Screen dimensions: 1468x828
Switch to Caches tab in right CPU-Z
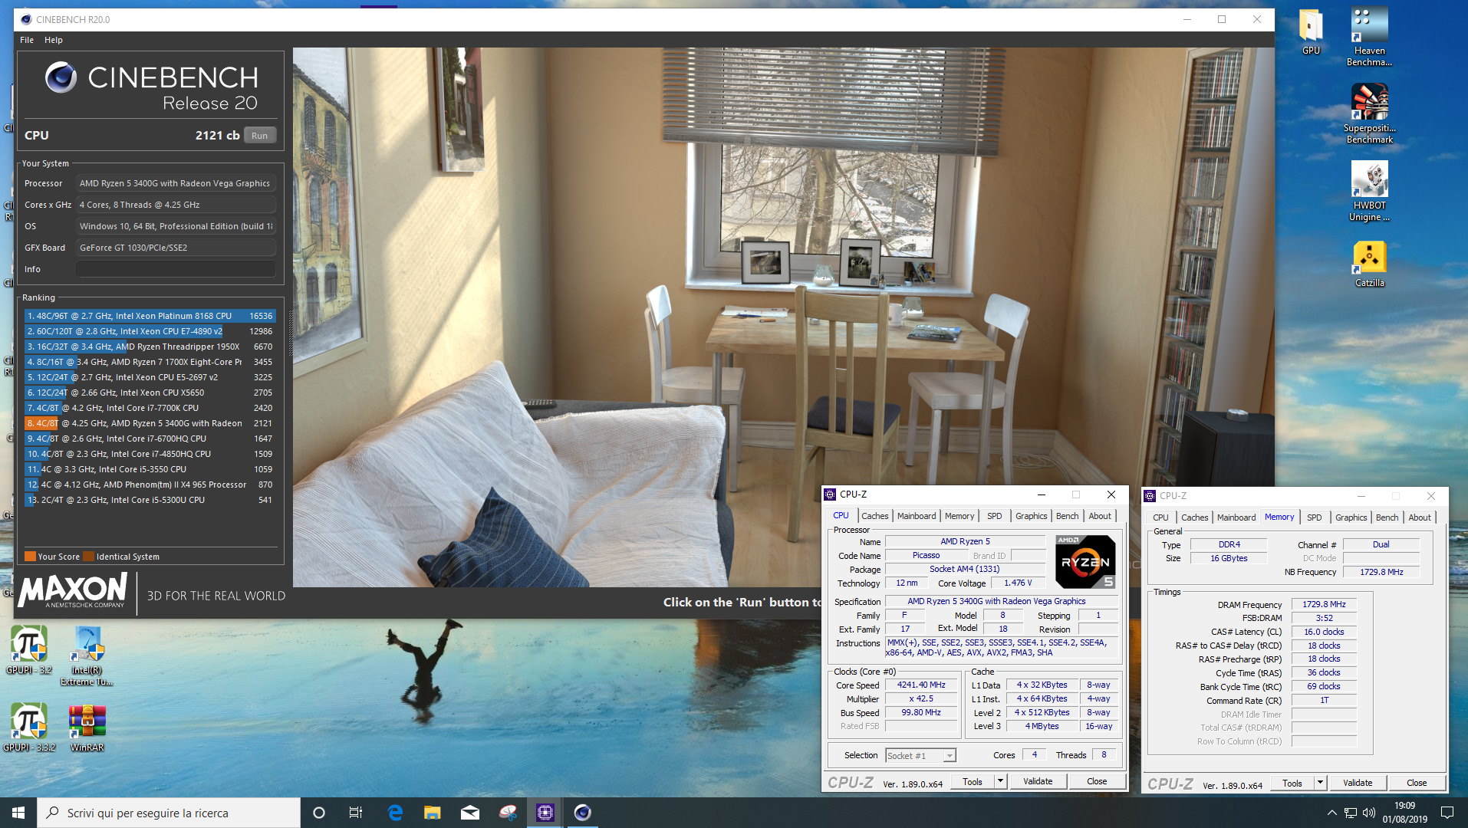tap(1194, 517)
